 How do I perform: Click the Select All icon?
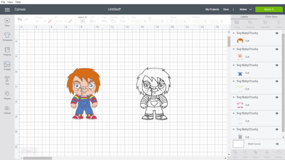(x=83, y=21)
